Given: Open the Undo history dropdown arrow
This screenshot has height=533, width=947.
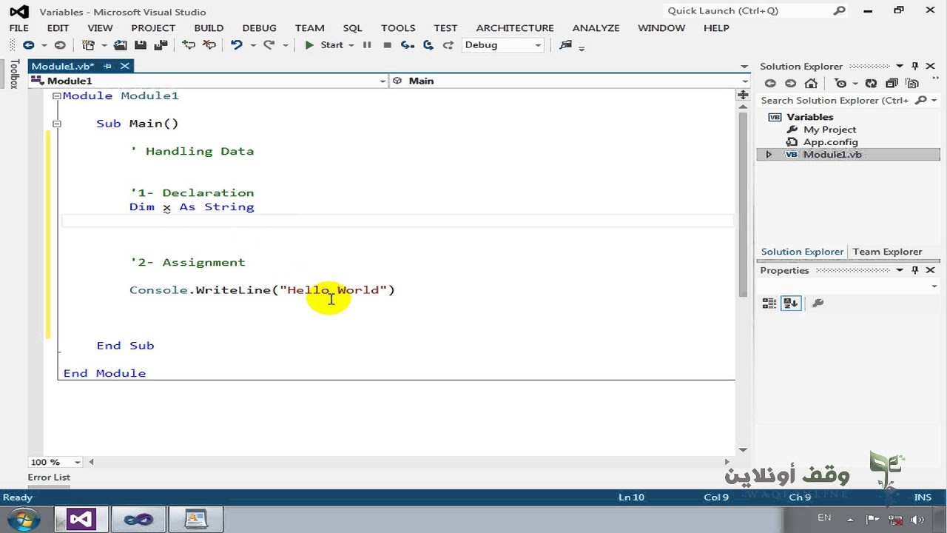Looking at the screenshot, I should pyautogui.click(x=253, y=45).
